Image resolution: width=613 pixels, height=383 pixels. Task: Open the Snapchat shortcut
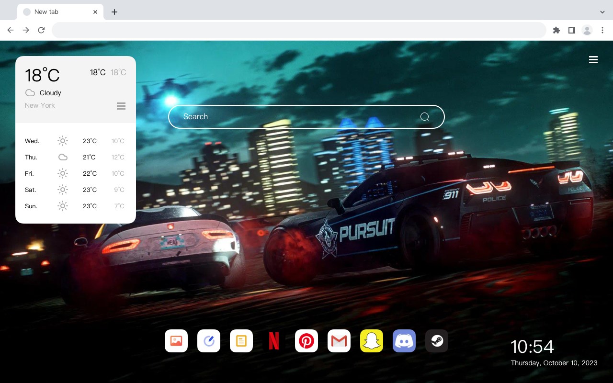tap(372, 341)
